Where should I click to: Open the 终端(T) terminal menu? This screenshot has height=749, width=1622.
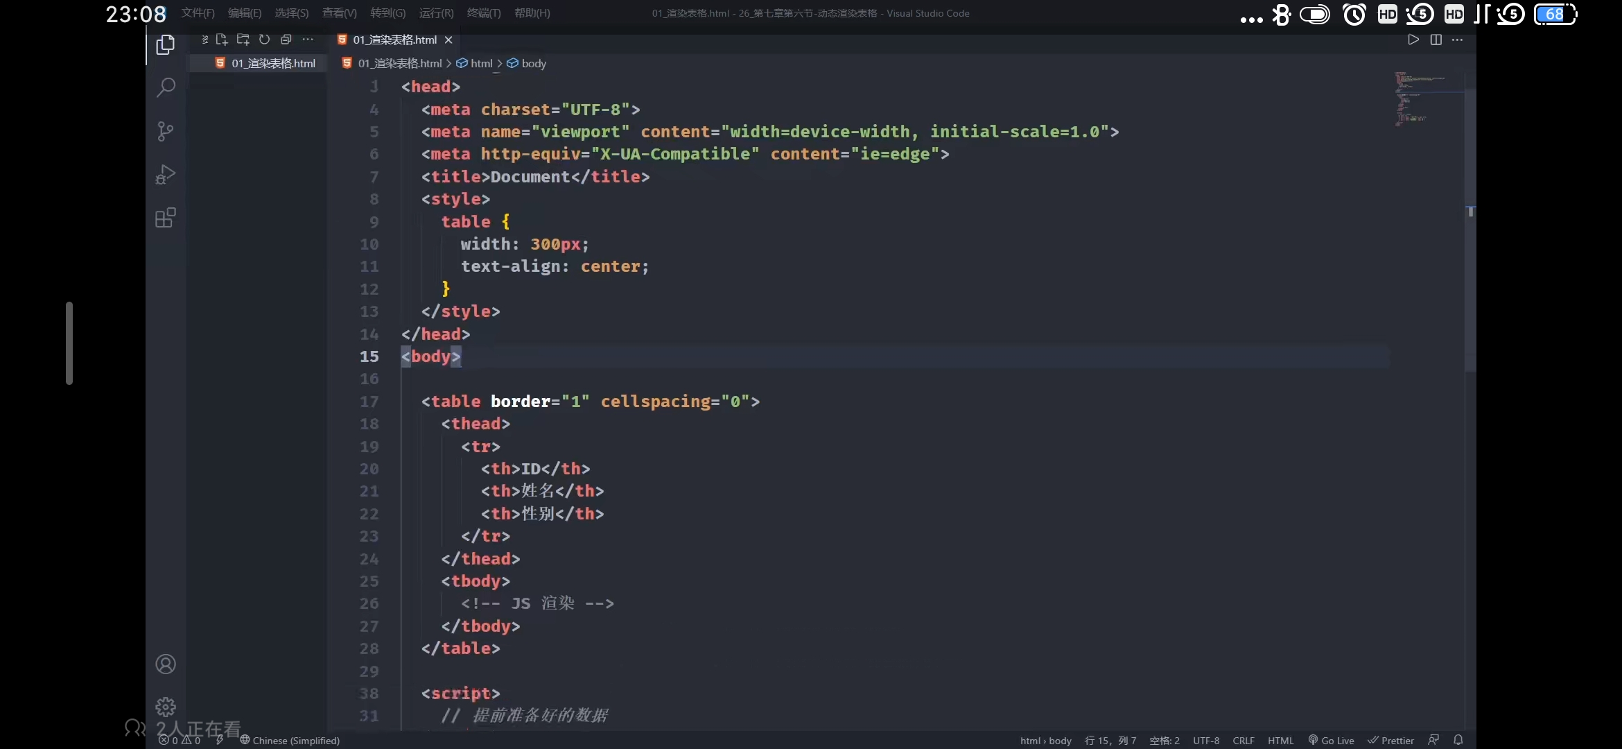483,13
